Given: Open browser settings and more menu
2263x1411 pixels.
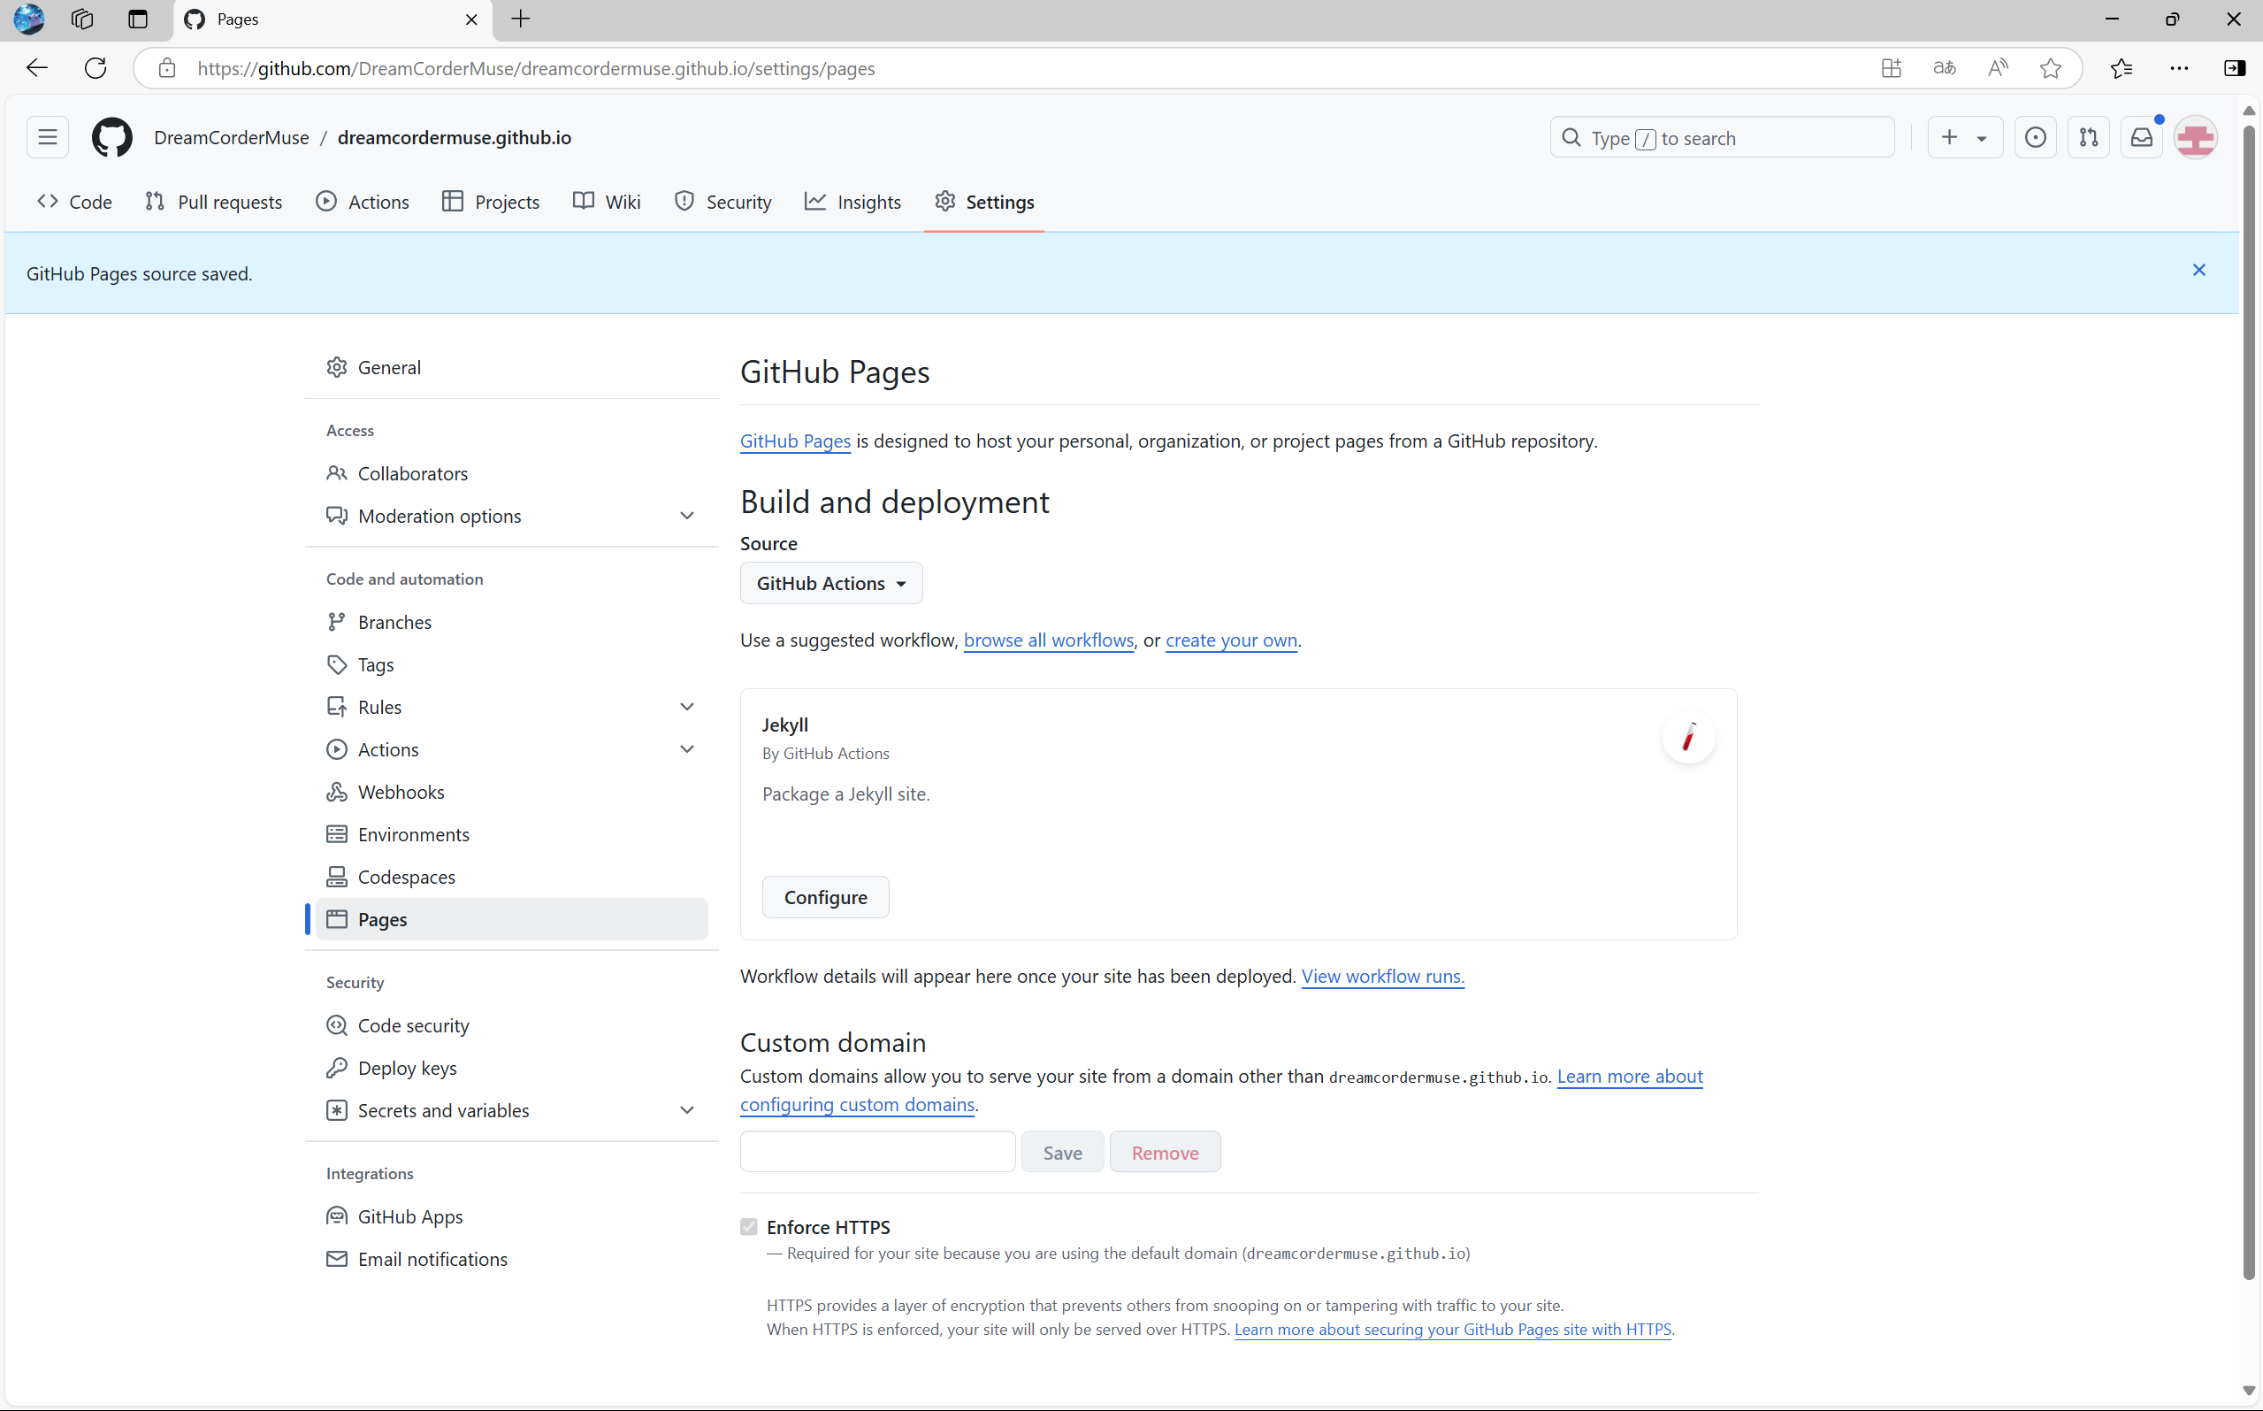Looking at the screenshot, I should (2179, 67).
